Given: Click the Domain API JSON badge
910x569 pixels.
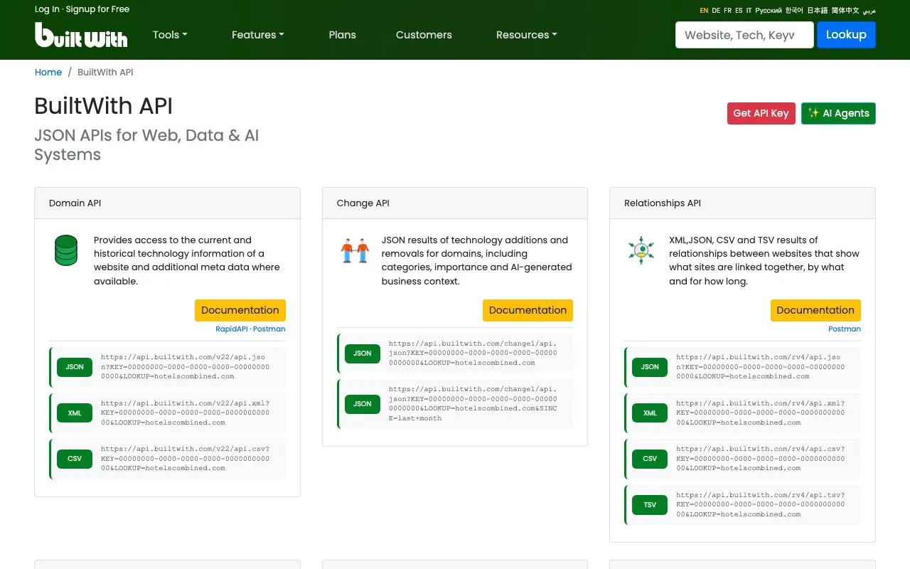Looking at the screenshot, I should click(x=75, y=367).
